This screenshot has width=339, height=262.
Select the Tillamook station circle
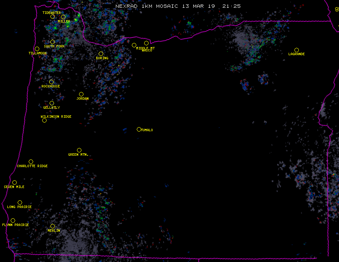coord(37,49)
